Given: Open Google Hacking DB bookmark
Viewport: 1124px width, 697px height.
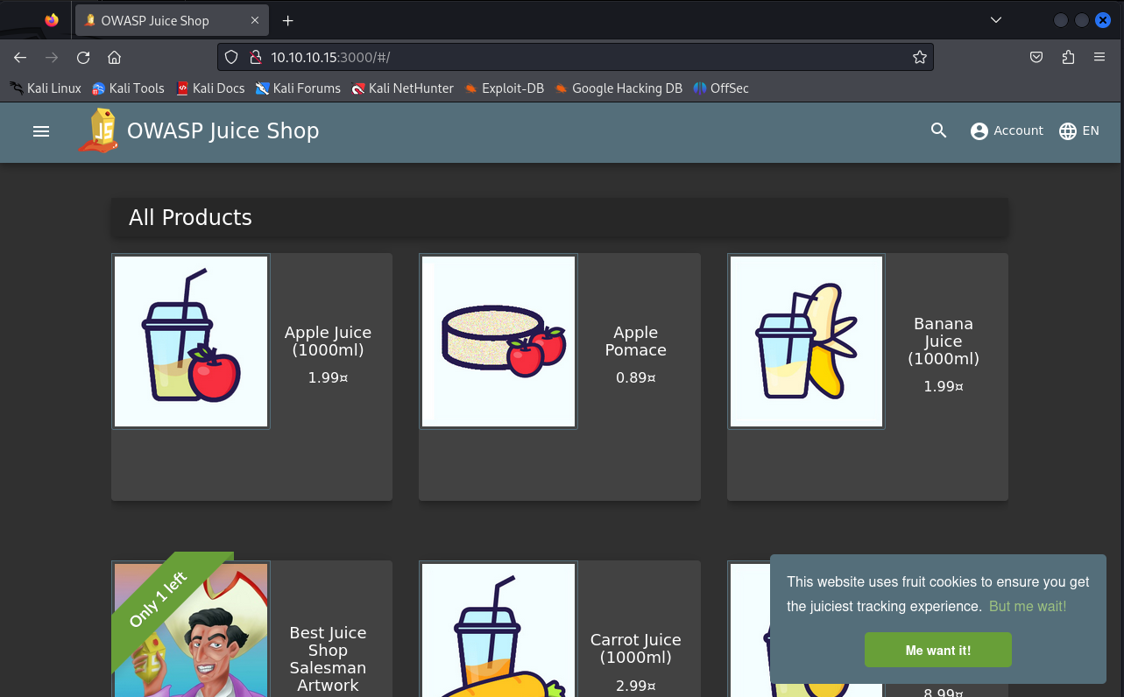Looking at the screenshot, I should [x=619, y=88].
